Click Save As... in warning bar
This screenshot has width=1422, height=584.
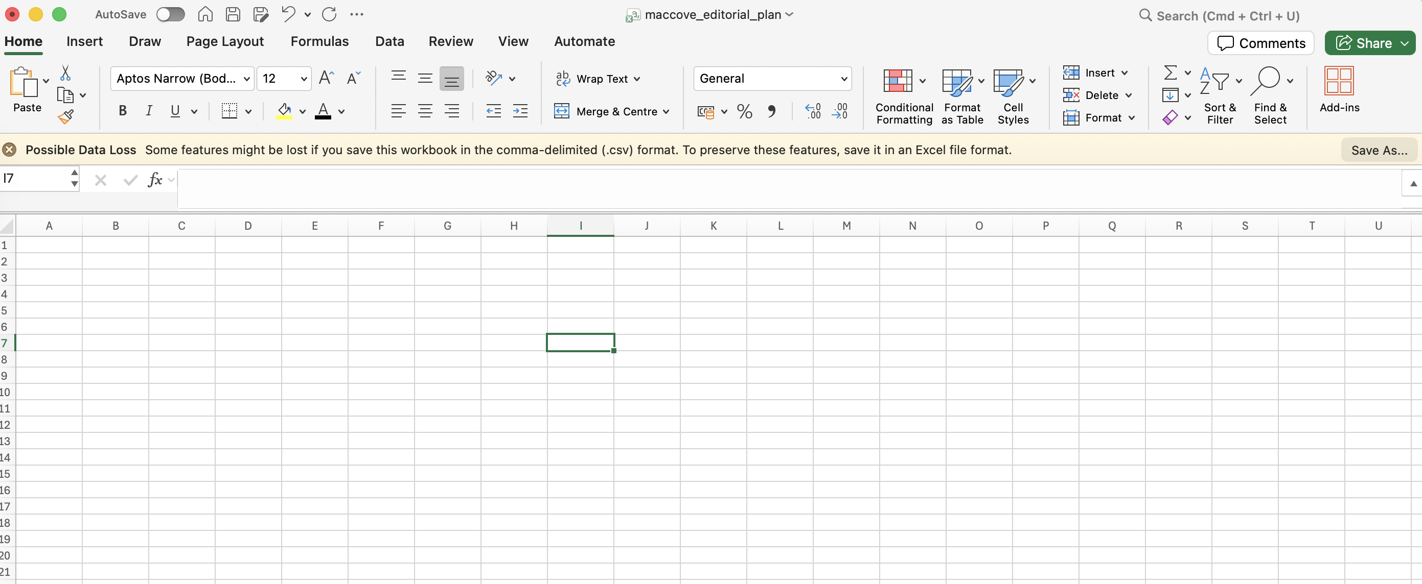coord(1379,150)
